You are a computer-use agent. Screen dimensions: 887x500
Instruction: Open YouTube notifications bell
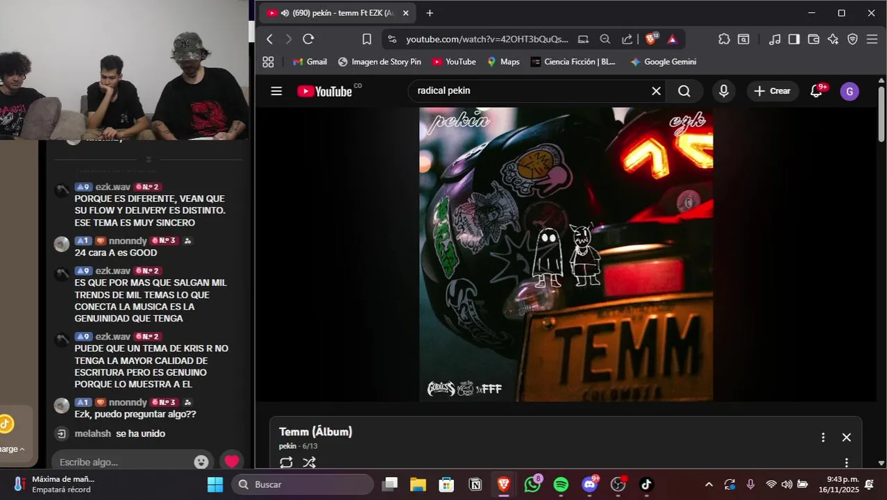pos(817,91)
